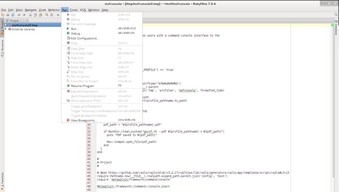
Task: Click the Save All toolbar icon
Action: (x=8, y=15)
